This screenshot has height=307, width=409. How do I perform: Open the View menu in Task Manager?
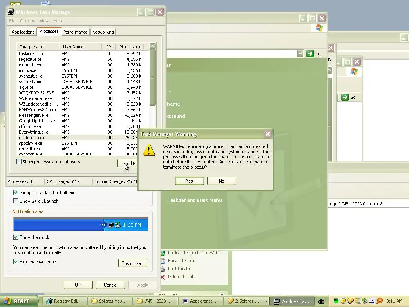pyautogui.click(x=44, y=21)
